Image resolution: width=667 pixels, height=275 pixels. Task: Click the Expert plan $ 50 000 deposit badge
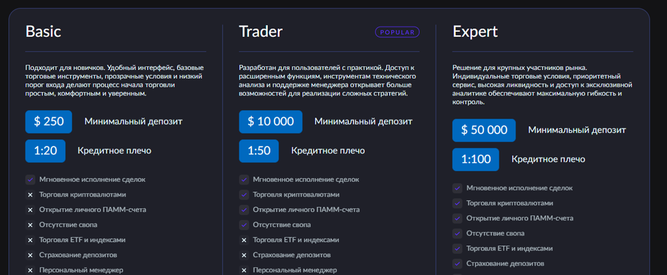[x=484, y=130]
